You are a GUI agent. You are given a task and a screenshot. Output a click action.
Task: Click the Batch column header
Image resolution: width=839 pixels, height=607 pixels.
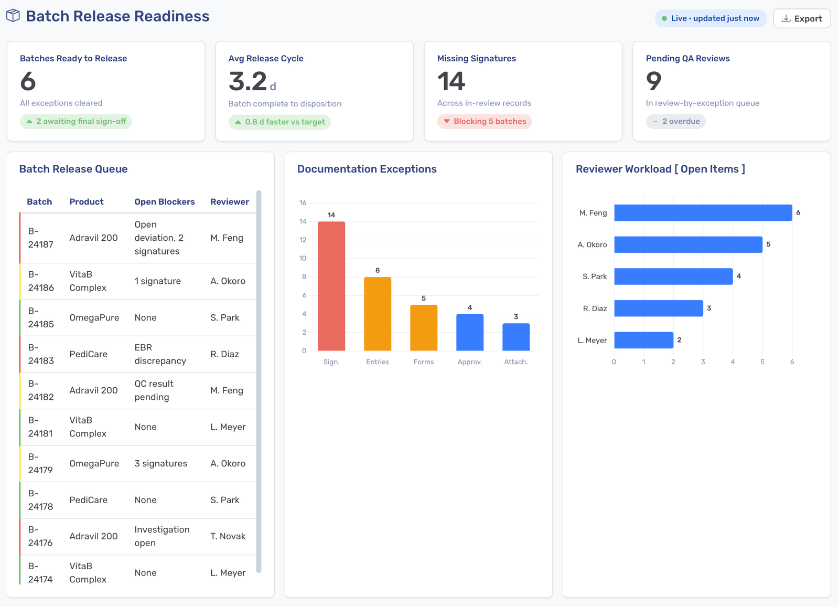39,201
